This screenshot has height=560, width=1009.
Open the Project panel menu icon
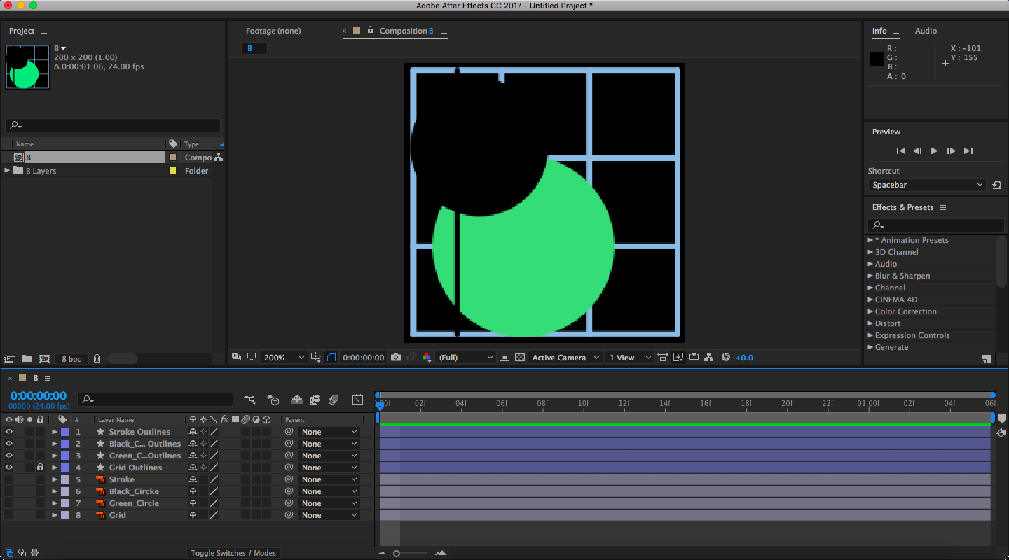[x=44, y=31]
